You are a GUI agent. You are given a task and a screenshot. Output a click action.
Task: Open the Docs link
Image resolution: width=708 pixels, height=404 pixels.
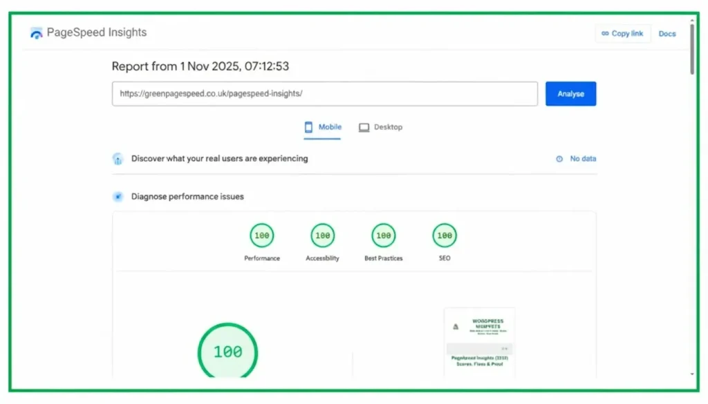[667, 33]
